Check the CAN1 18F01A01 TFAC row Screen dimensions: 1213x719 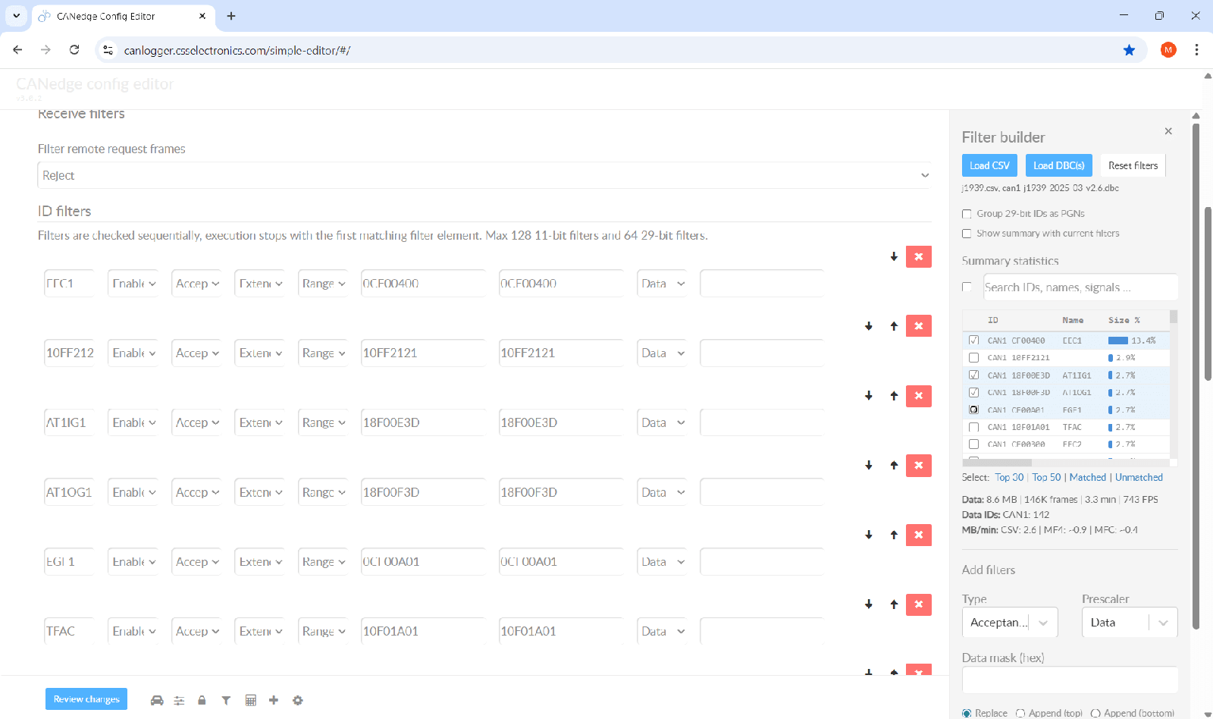(x=973, y=427)
